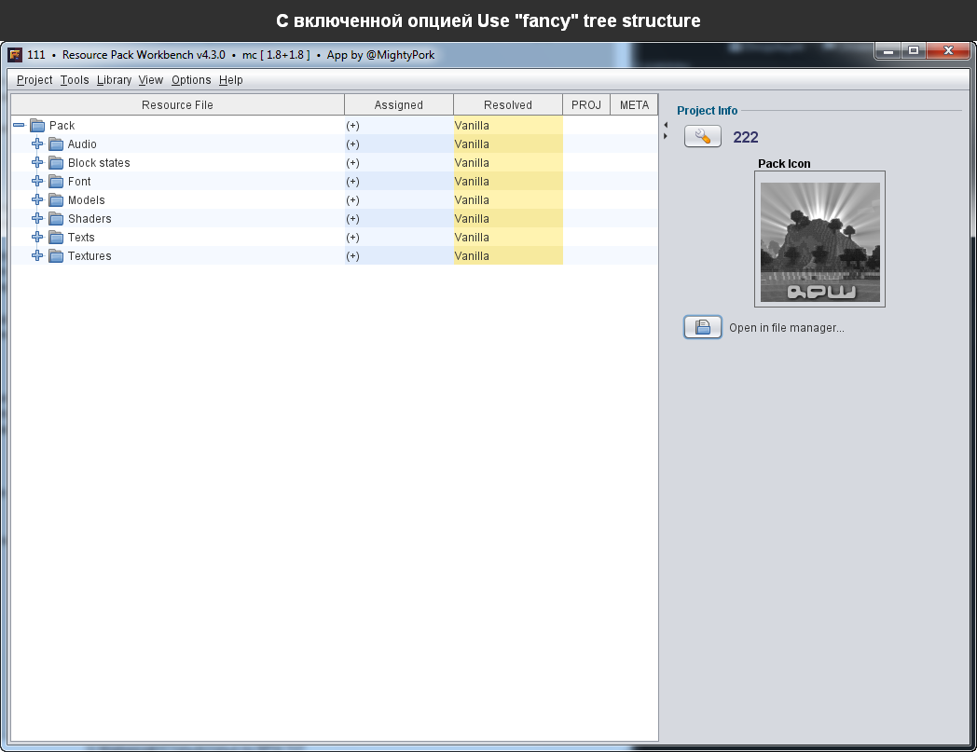Click the Block states folder icon
977x752 pixels.
pyautogui.click(x=56, y=163)
